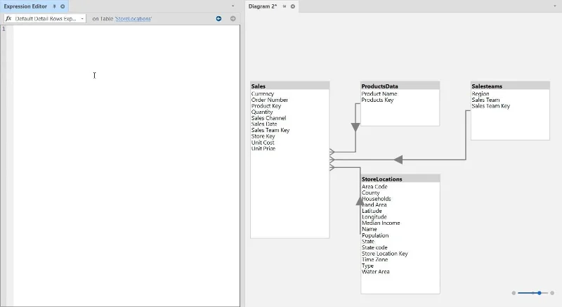Open the diagram panel options arrow
This screenshot has width=562, height=307.
tap(555, 6)
